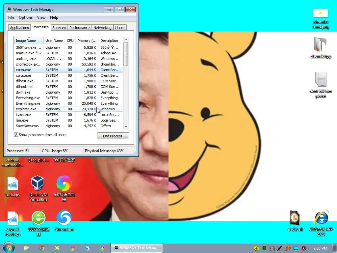Open the blue Chromium taskbar icon

(87, 248)
